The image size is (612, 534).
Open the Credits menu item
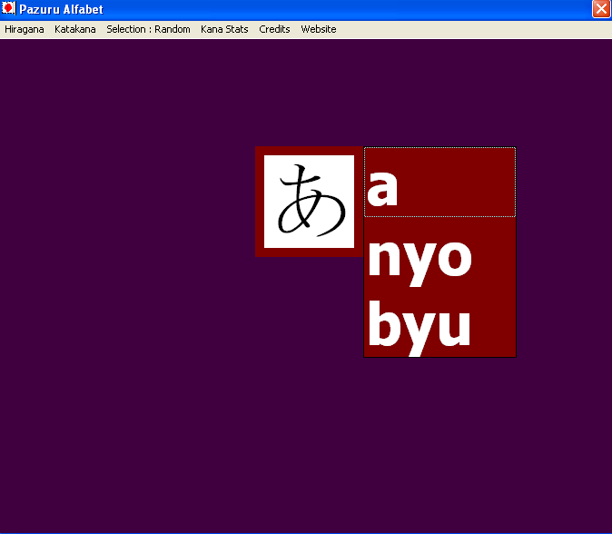[x=274, y=29]
